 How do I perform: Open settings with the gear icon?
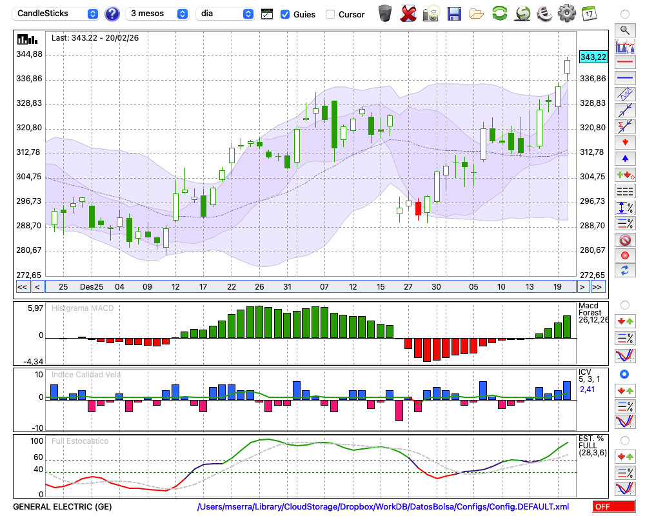click(567, 13)
